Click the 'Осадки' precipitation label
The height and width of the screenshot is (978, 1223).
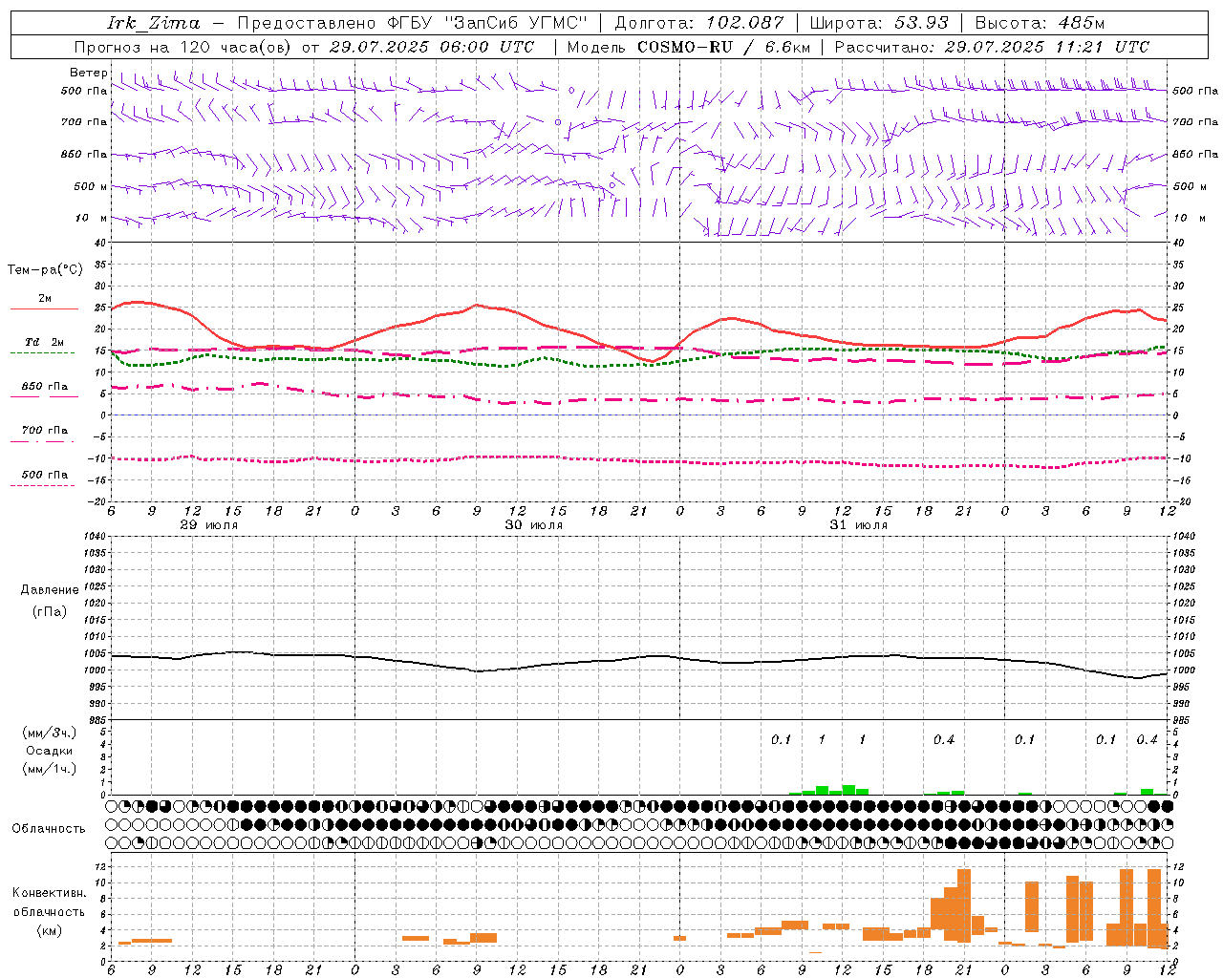pyautogui.click(x=49, y=751)
